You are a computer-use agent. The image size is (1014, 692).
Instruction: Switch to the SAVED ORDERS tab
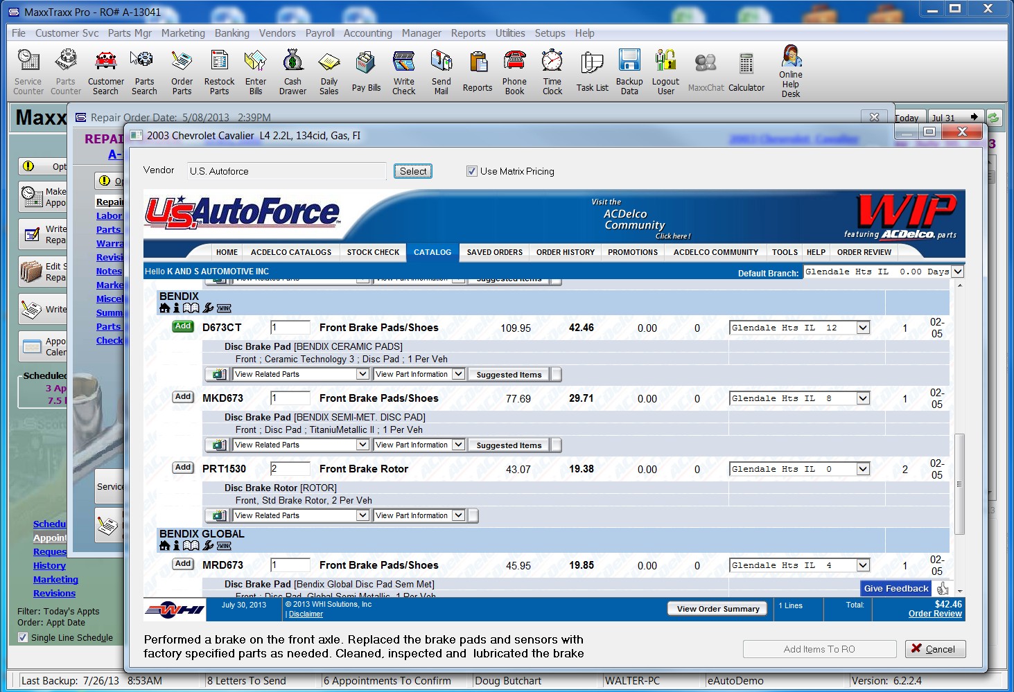495,252
